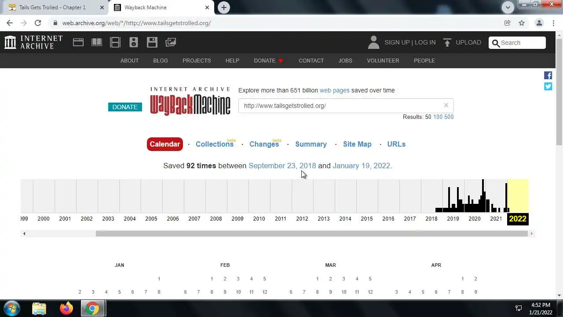Open the Audio (speaker) icon
The image size is (563, 317).
click(x=134, y=42)
